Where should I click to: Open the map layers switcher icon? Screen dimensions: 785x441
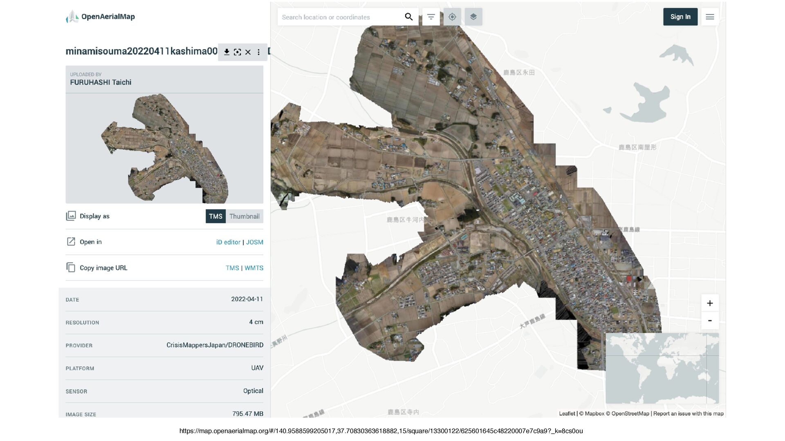coord(473,17)
